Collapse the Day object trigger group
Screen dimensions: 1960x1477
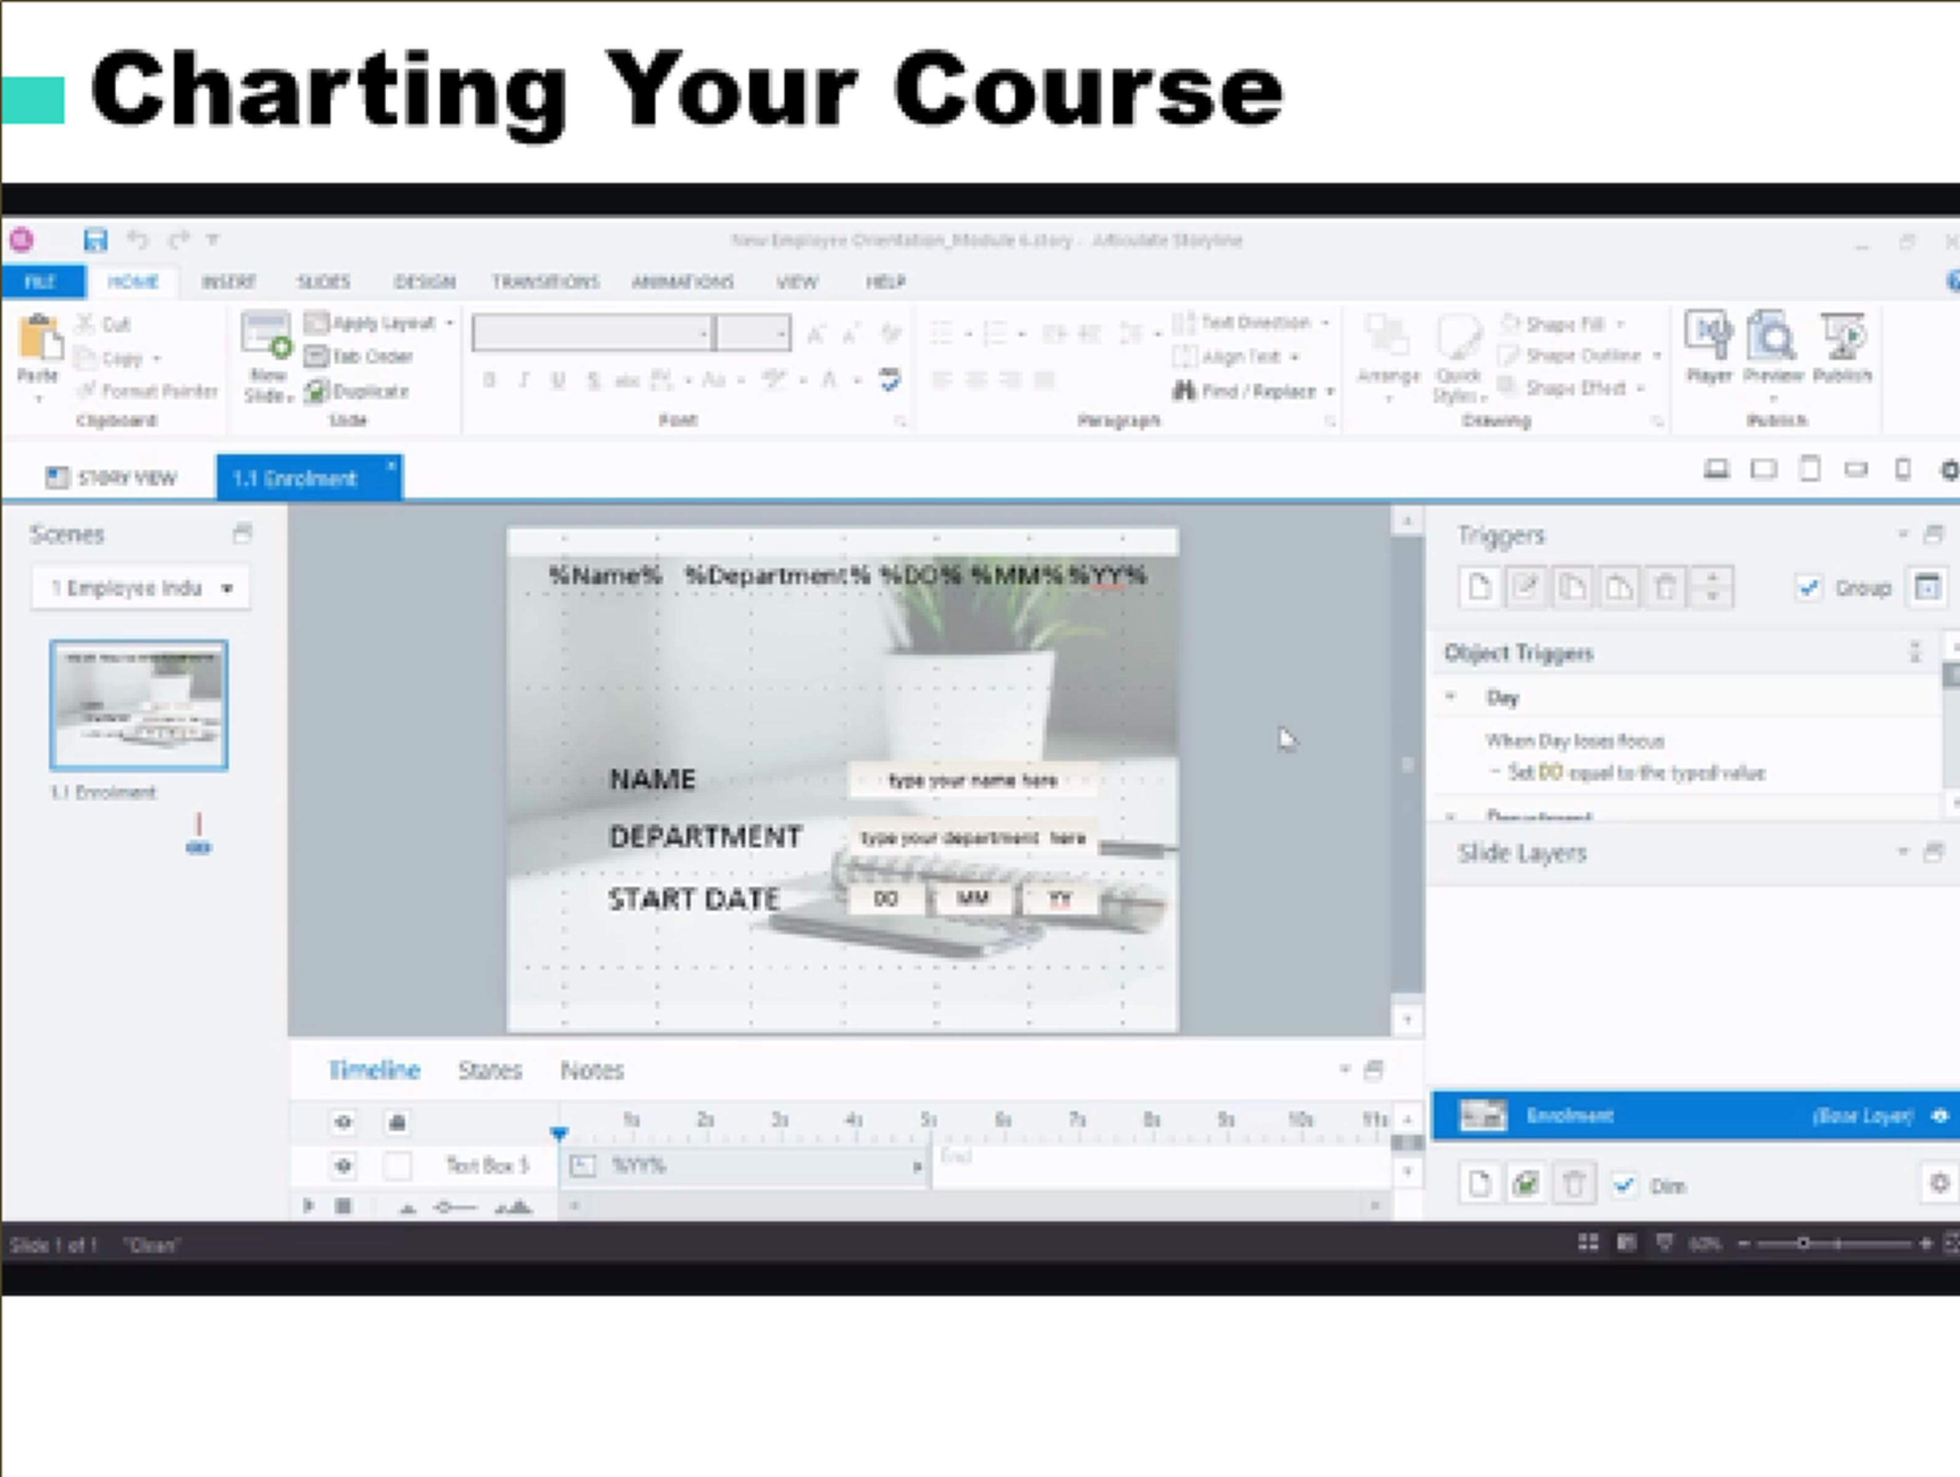[x=1451, y=697]
